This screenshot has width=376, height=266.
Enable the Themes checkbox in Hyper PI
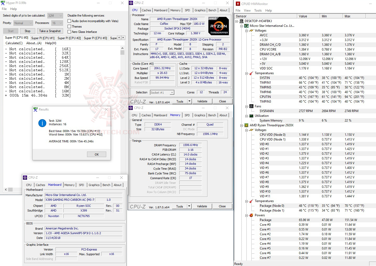69,26
